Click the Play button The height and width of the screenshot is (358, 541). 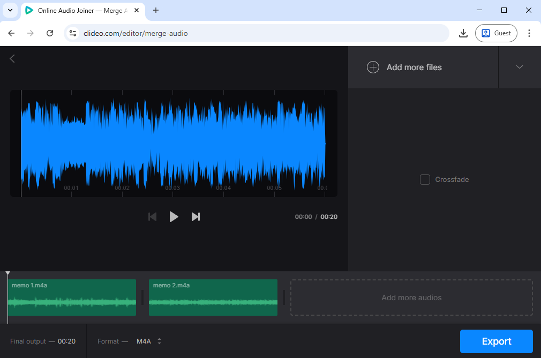pyautogui.click(x=174, y=217)
